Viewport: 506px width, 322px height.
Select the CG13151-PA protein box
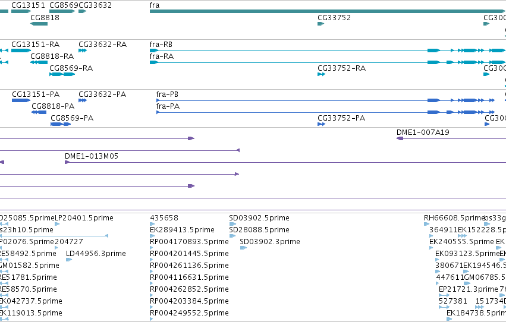click(21, 100)
